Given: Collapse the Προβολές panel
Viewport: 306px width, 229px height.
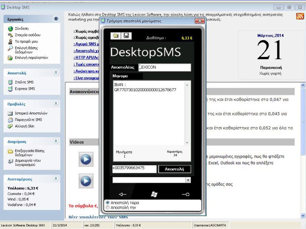Looking at the screenshot, I should point(56,103).
